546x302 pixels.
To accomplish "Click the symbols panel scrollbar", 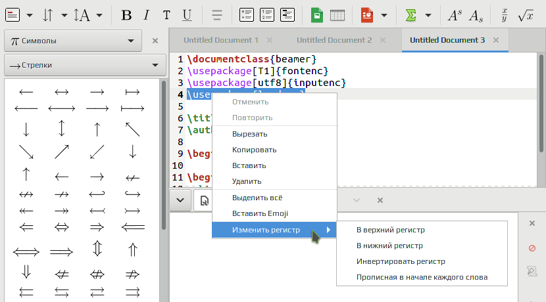I will coord(164,155).
